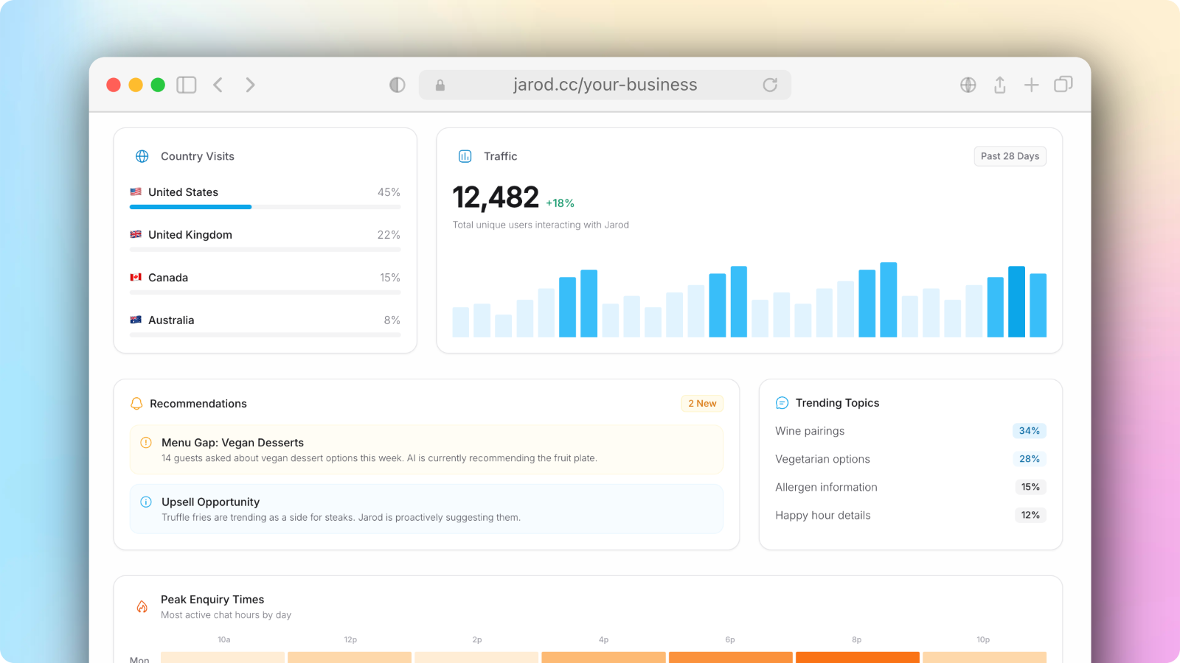Click the half-circle appearance shield icon
Image resolution: width=1180 pixels, height=663 pixels.
[x=398, y=85]
